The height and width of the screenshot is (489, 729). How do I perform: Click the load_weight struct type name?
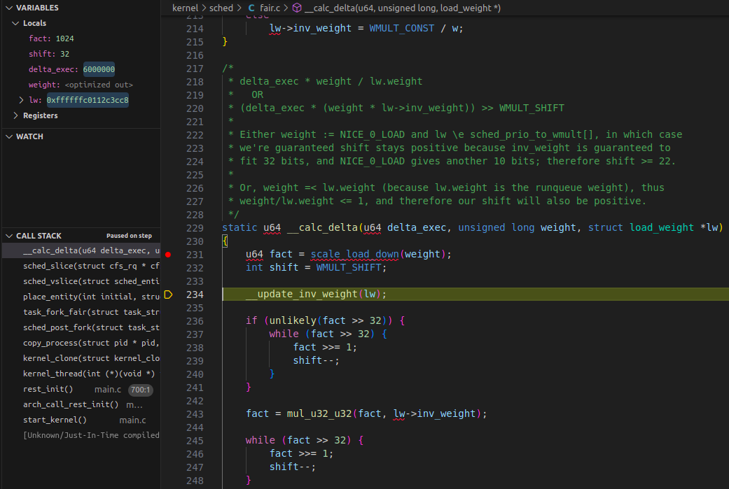pyautogui.click(x=662, y=227)
